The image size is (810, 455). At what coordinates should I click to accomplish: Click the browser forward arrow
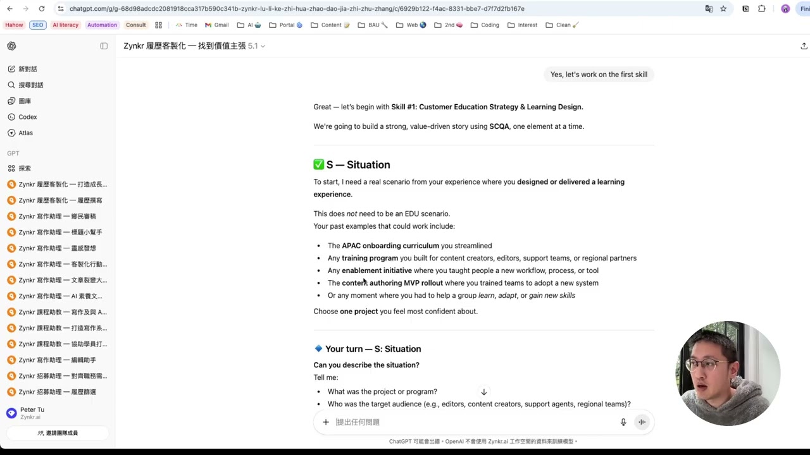pos(25,9)
